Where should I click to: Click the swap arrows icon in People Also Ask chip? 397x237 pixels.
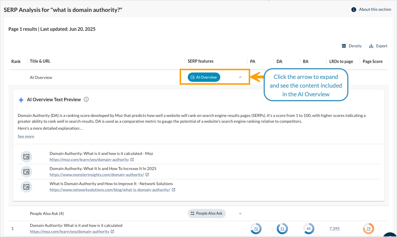click(192, 213)
